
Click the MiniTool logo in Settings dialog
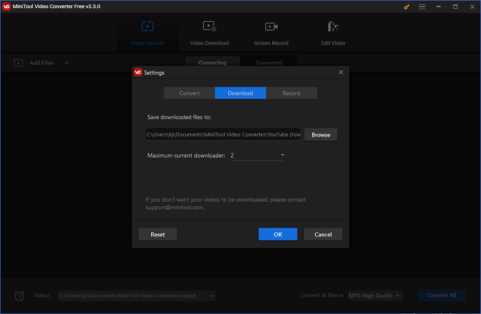coord(138,72)
